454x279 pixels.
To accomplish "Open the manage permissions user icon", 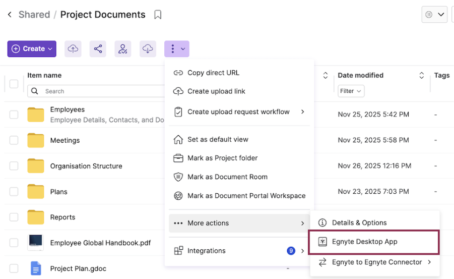I will pos(123,49).
